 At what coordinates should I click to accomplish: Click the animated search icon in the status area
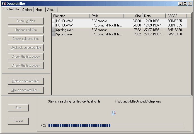click(113, 113)
